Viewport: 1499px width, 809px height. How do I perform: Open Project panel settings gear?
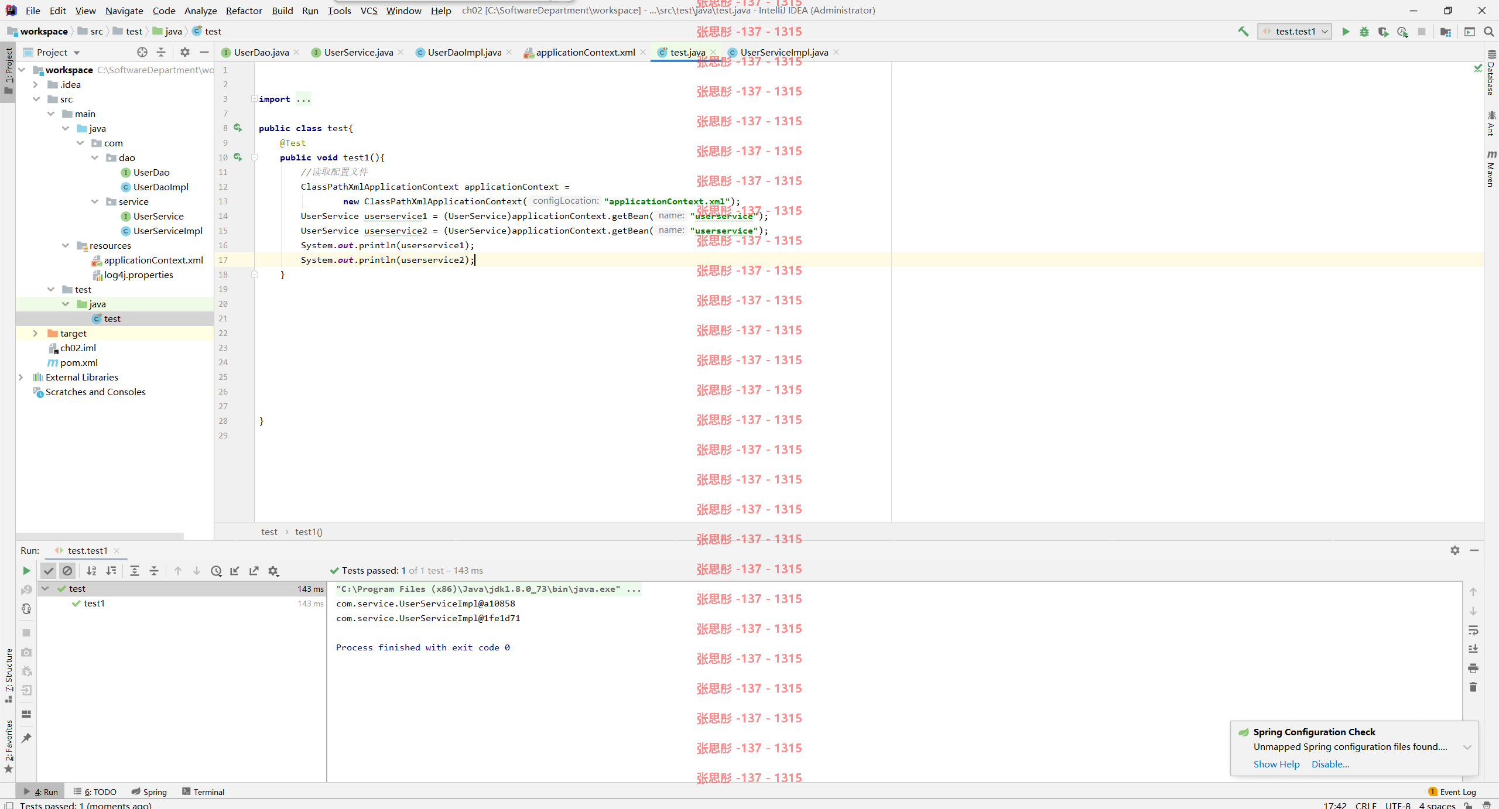click(185, 52)
